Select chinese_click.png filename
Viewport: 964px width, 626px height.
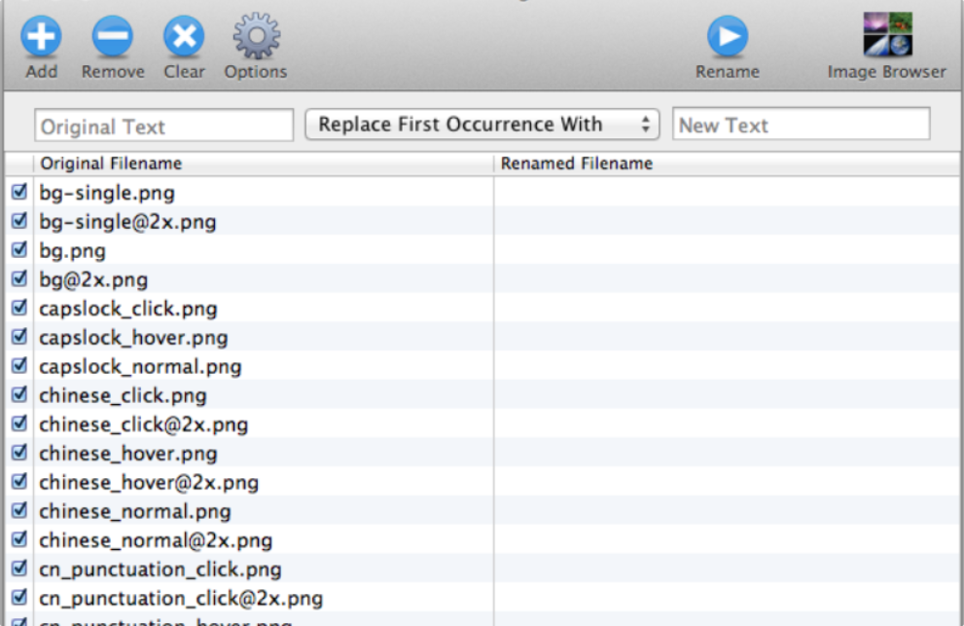(123, 396)
